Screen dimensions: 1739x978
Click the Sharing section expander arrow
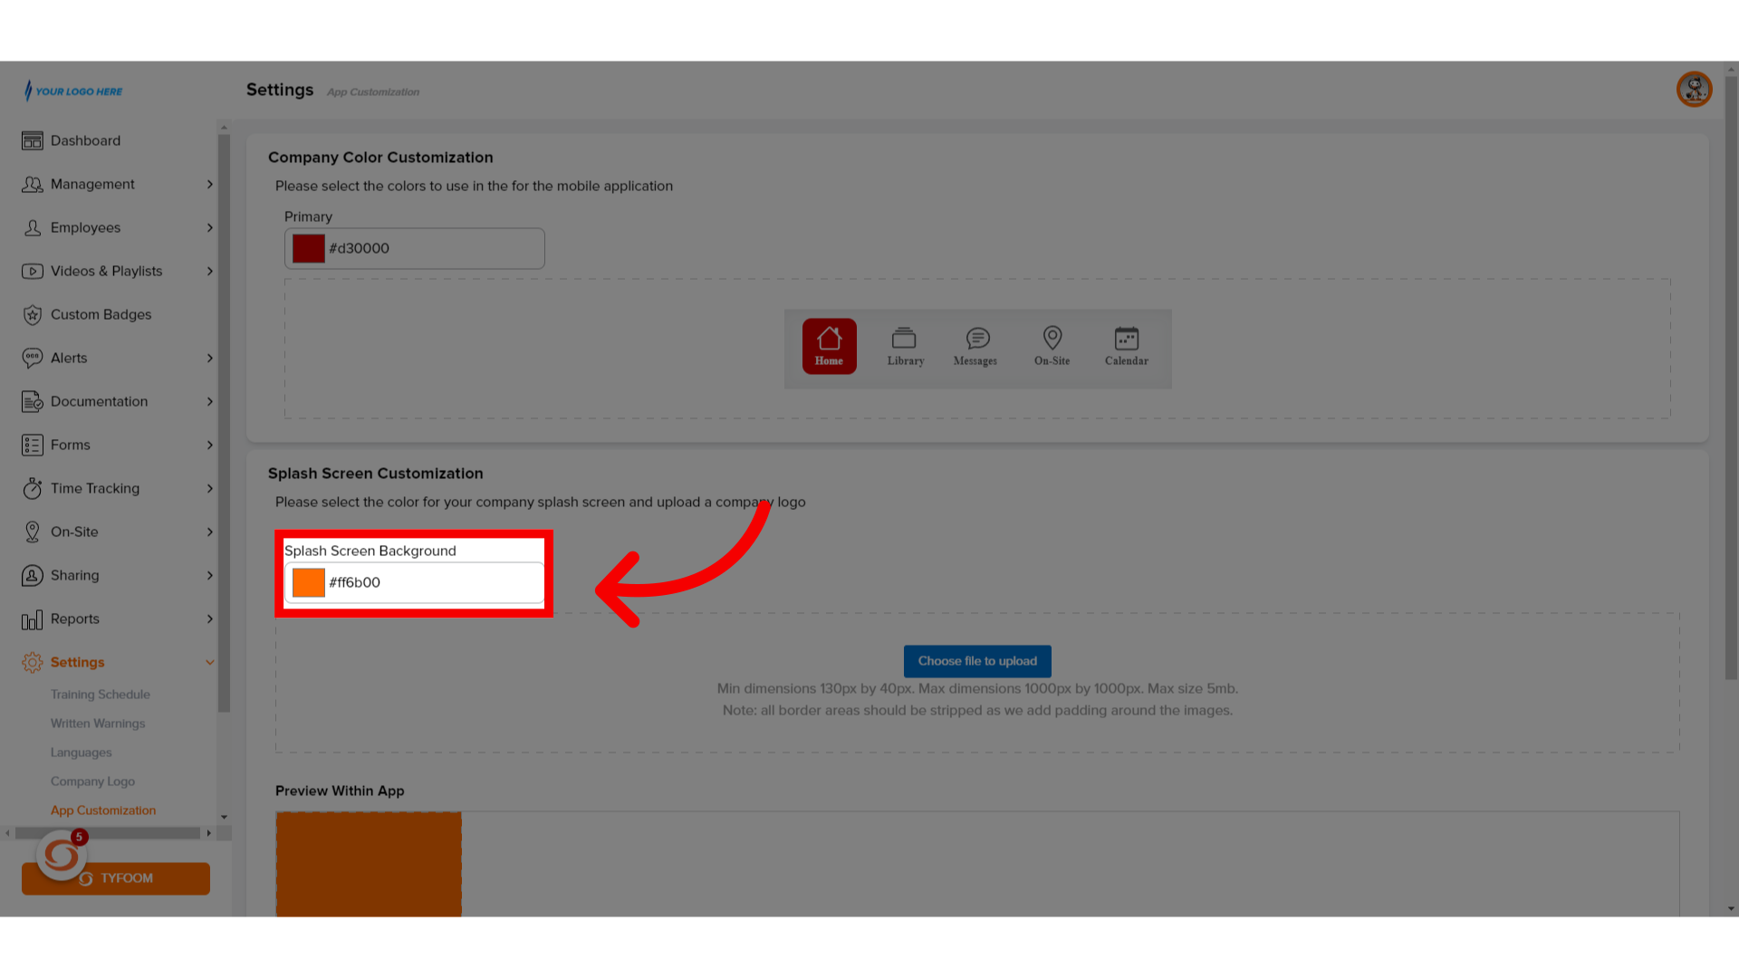209,574
